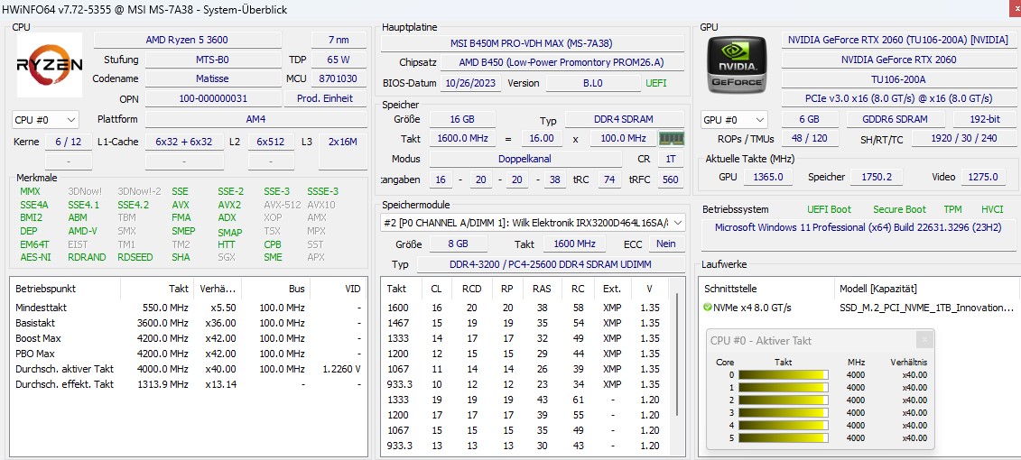Click the 65 W TDP field
The width and height of the screenshot is (1021, 460).
[339, 60]
